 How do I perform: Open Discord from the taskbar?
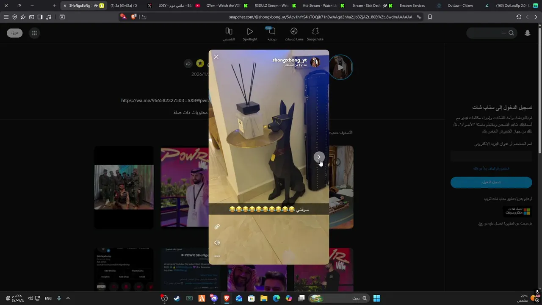coord(214,298)
